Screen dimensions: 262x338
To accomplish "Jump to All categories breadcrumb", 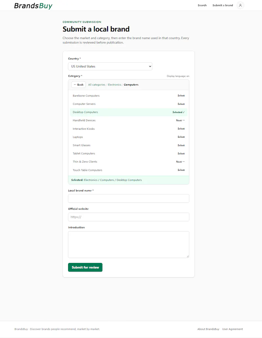I will 97,85.
